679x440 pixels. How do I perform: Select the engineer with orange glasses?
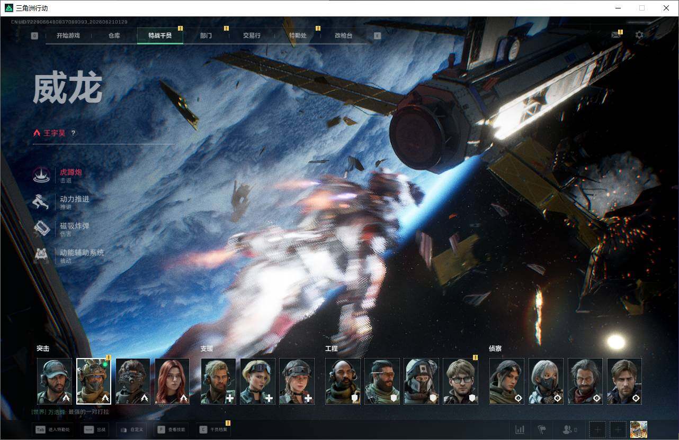click(382, 381)
